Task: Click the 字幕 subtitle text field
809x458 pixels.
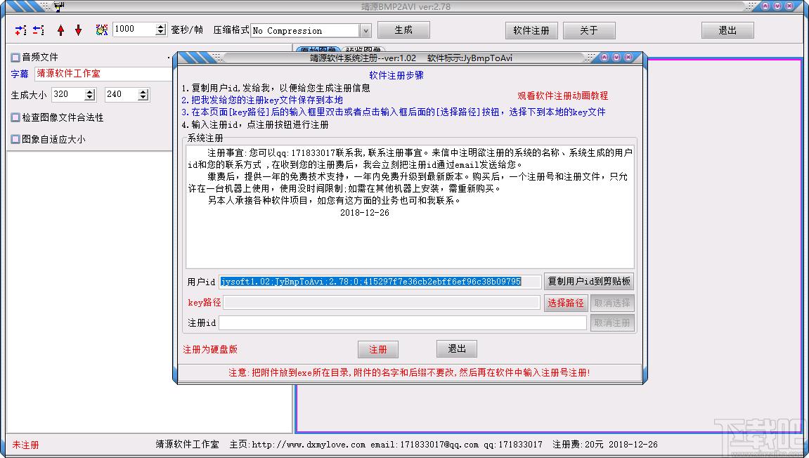Action: [103, 74]
